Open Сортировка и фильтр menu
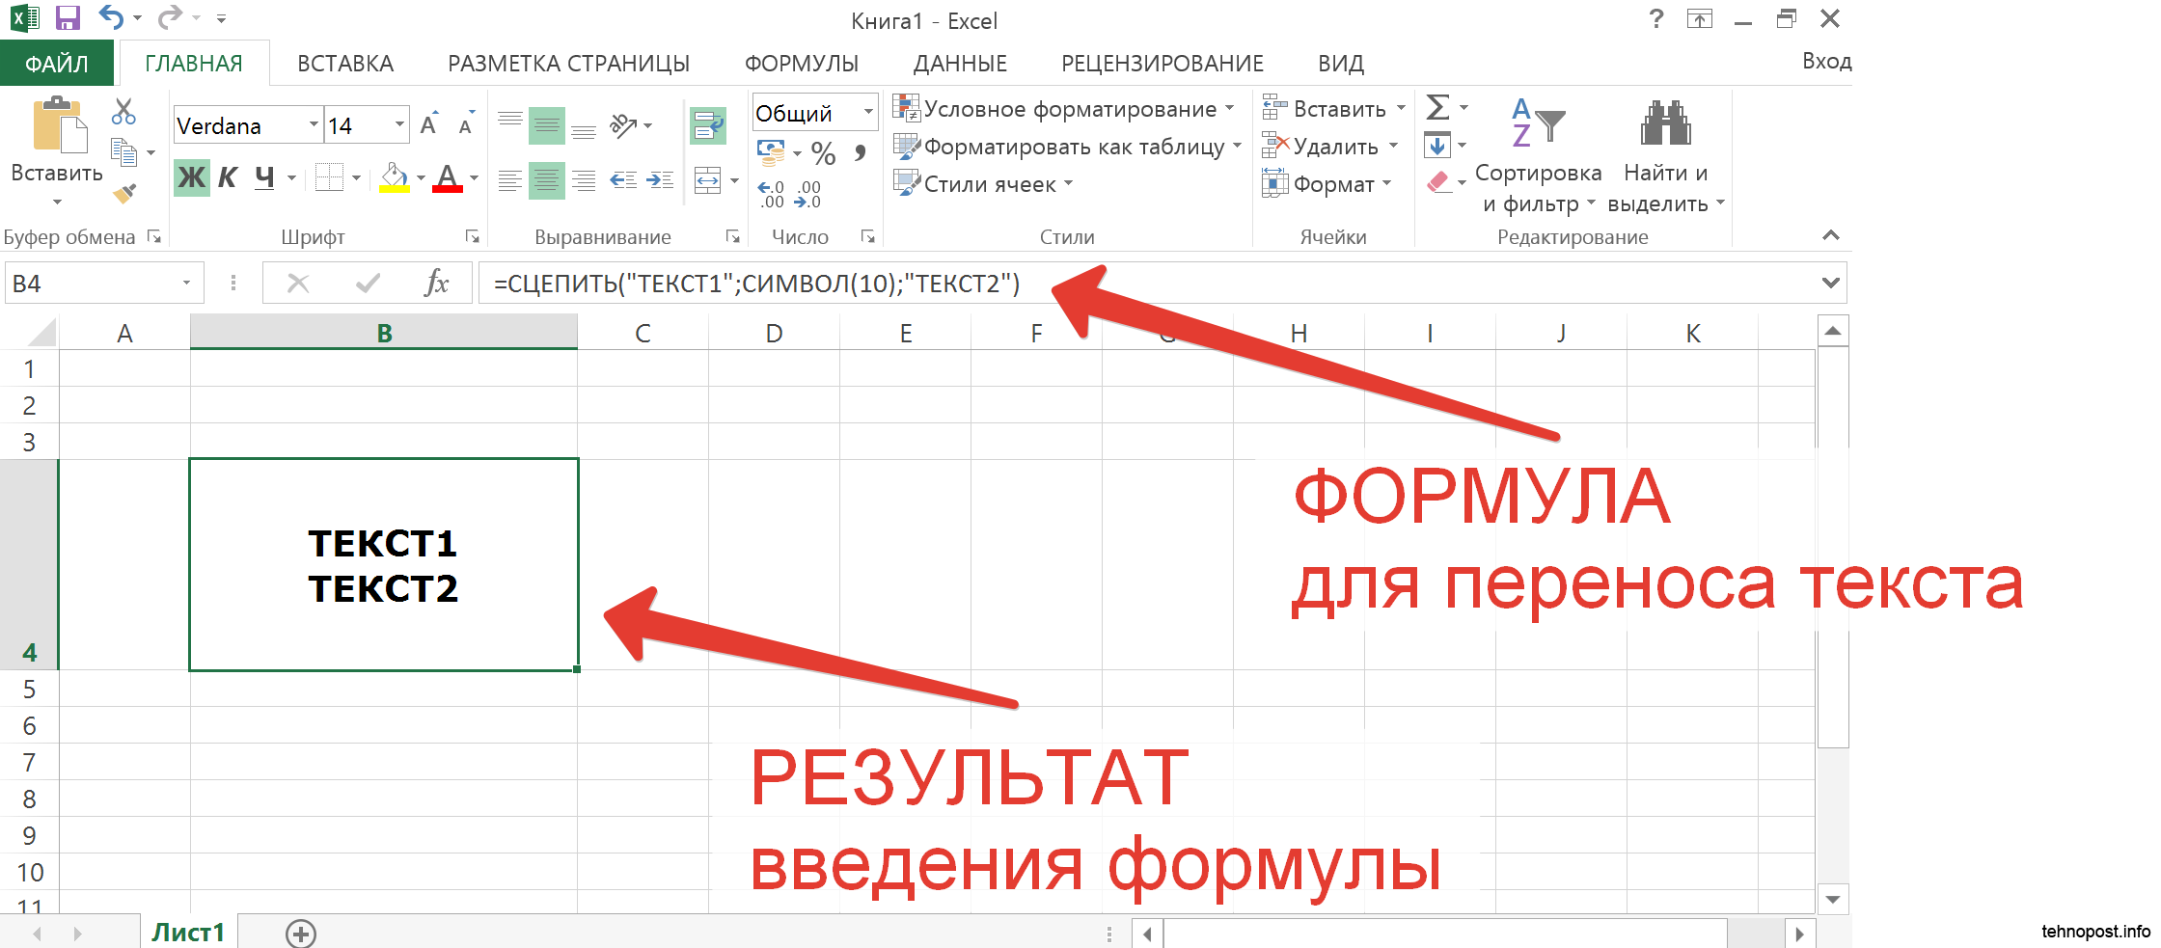The image size is (2161, 948). (1539, 154)
